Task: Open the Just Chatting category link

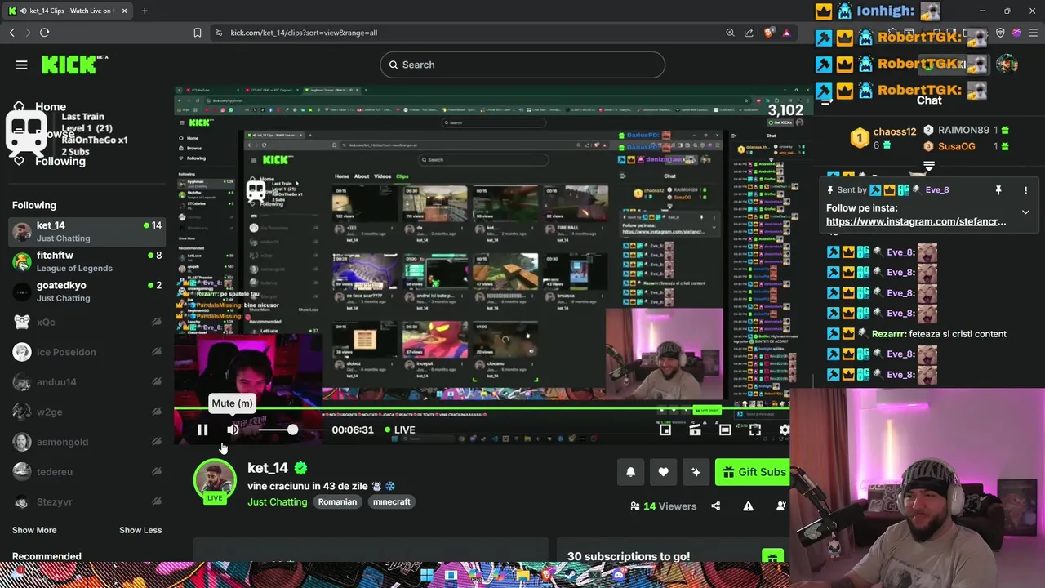Action: pyautogui.click(x=278, y=501)
